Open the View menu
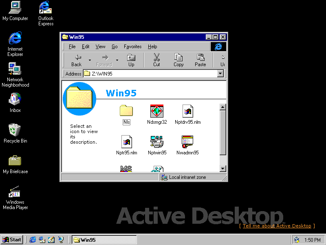The image size is (326, 245). click(100, 47)
